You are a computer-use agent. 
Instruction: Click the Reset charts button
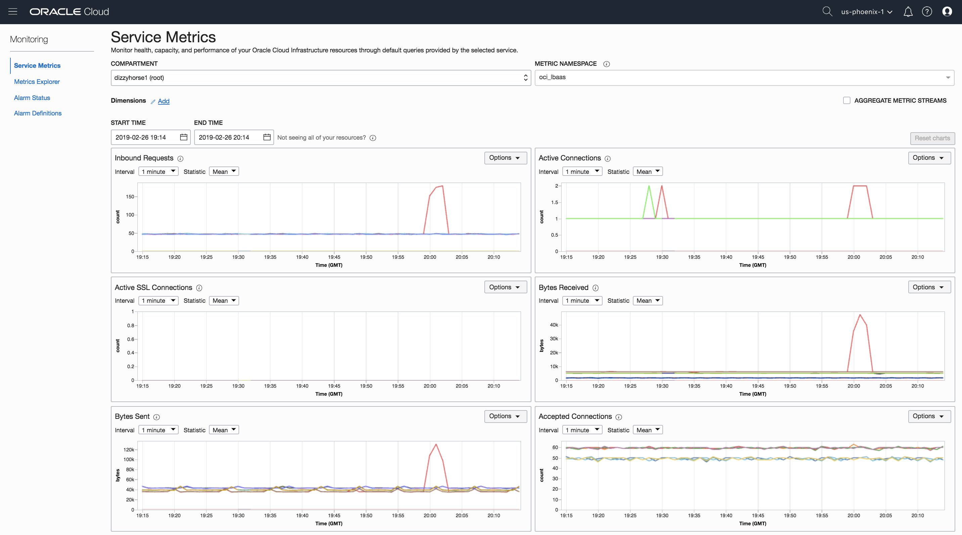click(x=932, y=138)
